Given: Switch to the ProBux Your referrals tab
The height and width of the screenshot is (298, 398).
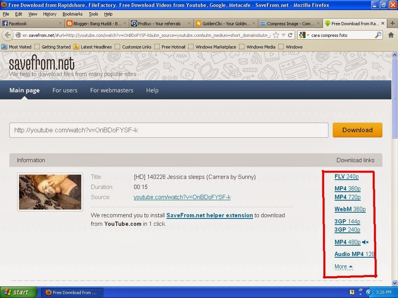Looking at the screenshot, I should click(x=161, y=24).
